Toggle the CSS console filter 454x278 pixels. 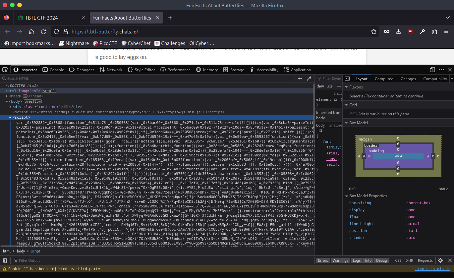click(x=398, y=260)
